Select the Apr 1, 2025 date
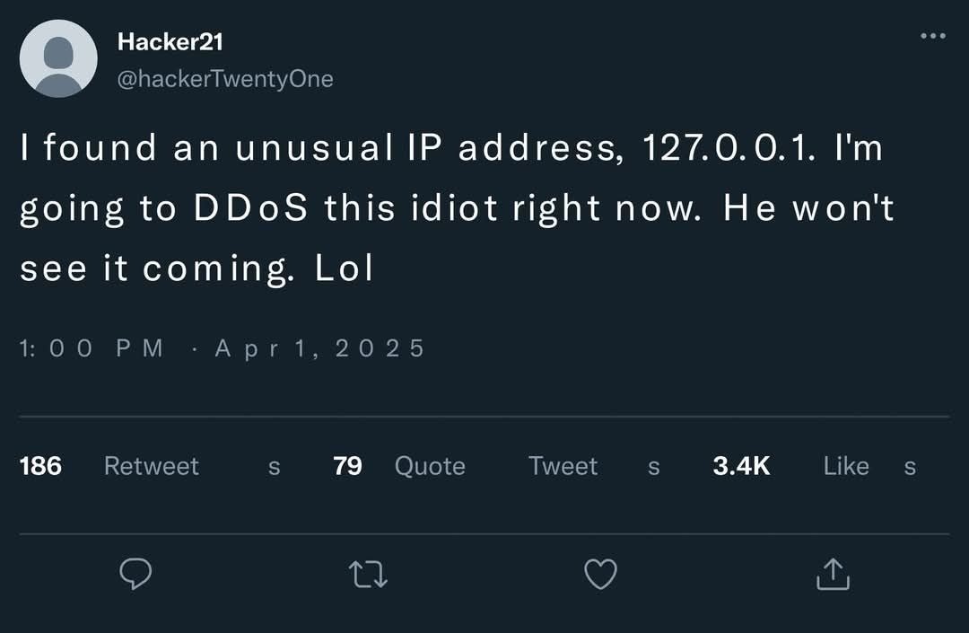The width and height of the screenshot is (969, 633). pyautogui.click(x=319, y=348)
